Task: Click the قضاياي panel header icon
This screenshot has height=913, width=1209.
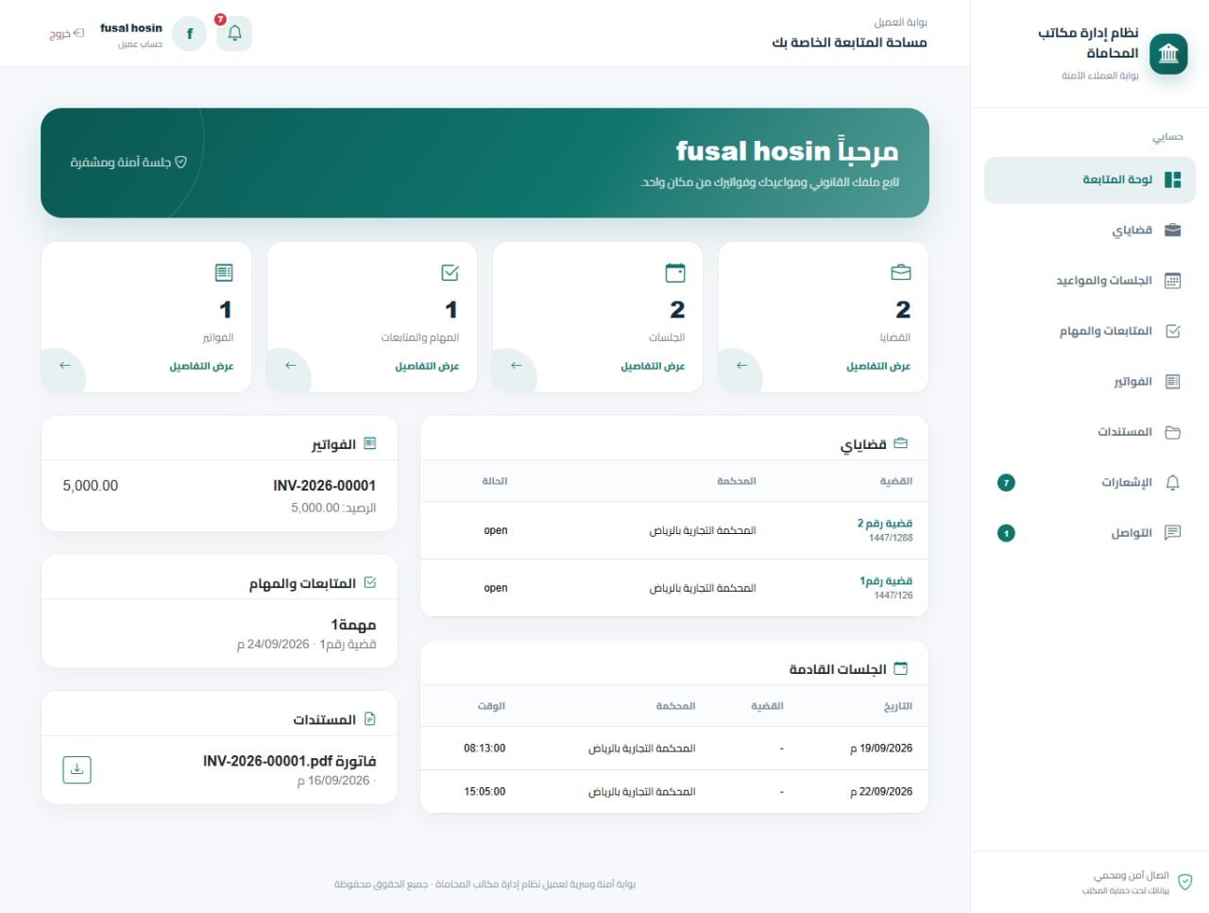Action: tap(900, 443)
